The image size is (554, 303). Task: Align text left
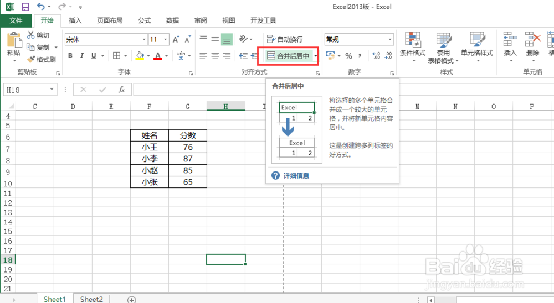pyautogui.click(x=203, y=55)
